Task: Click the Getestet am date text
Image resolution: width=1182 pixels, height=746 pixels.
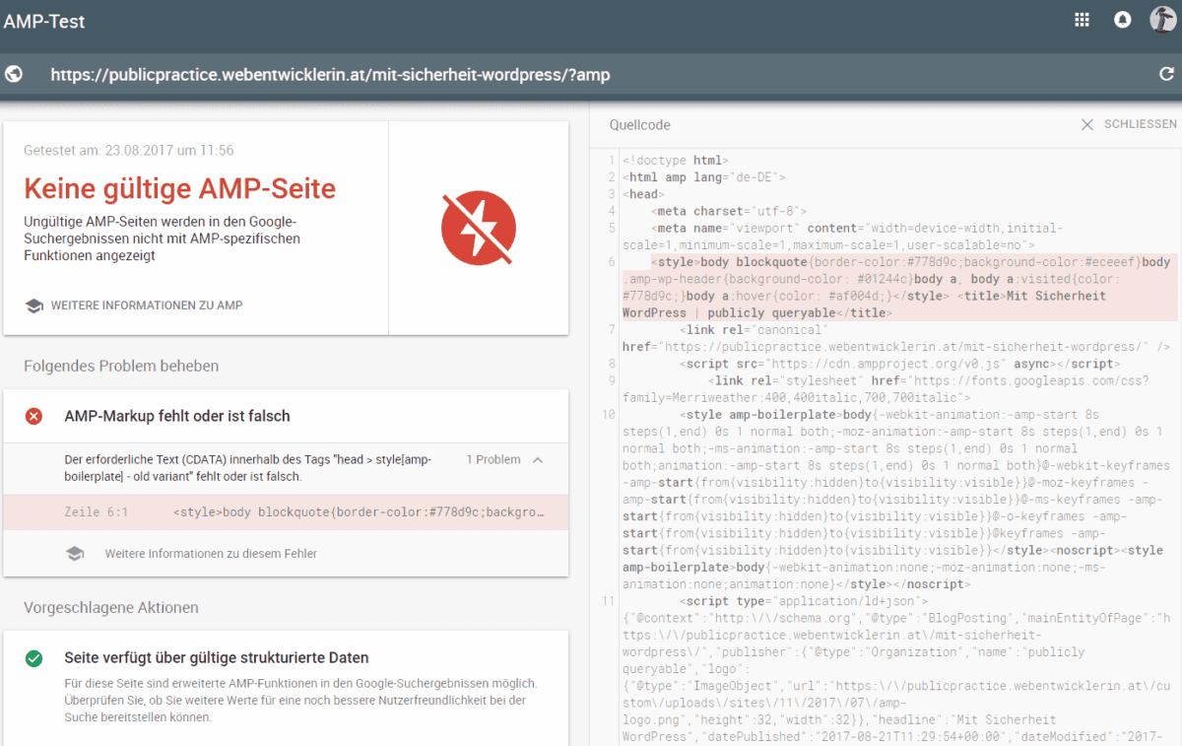Action: click(129, 151)
